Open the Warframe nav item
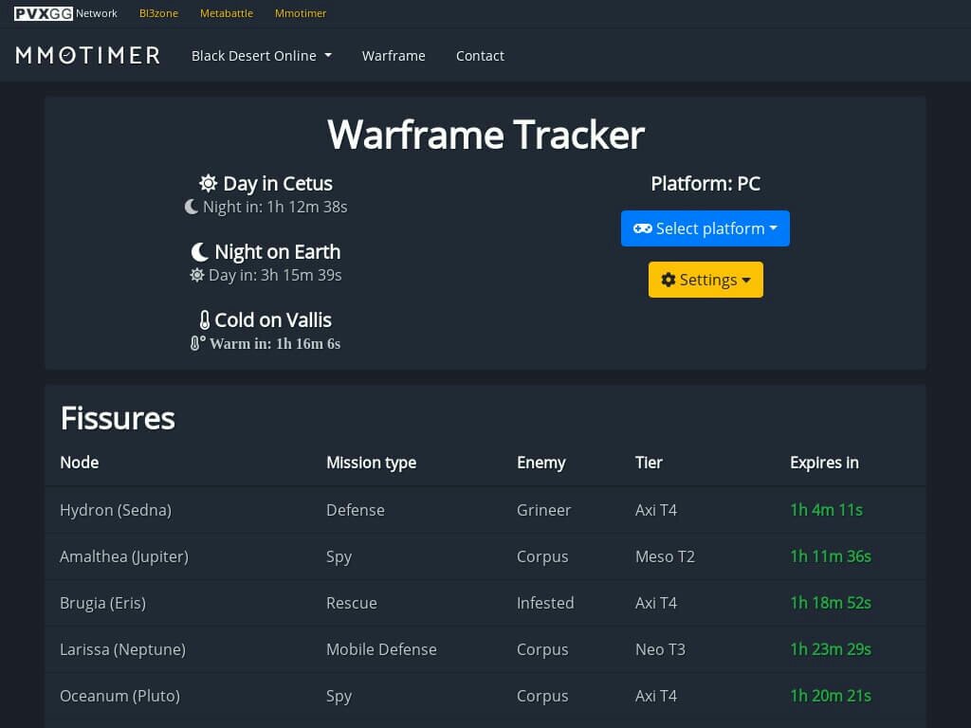Screen dimensions: 971x728 pos(394,56)
